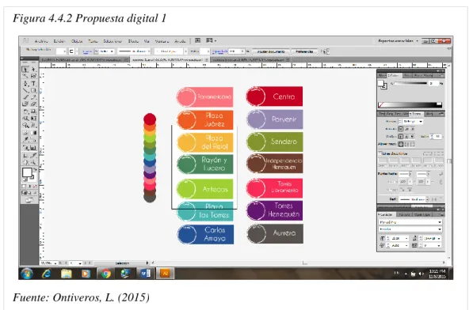Open Adobe Bridge from the menu bar icon
473x310 pixels.
tap(197, 40)
